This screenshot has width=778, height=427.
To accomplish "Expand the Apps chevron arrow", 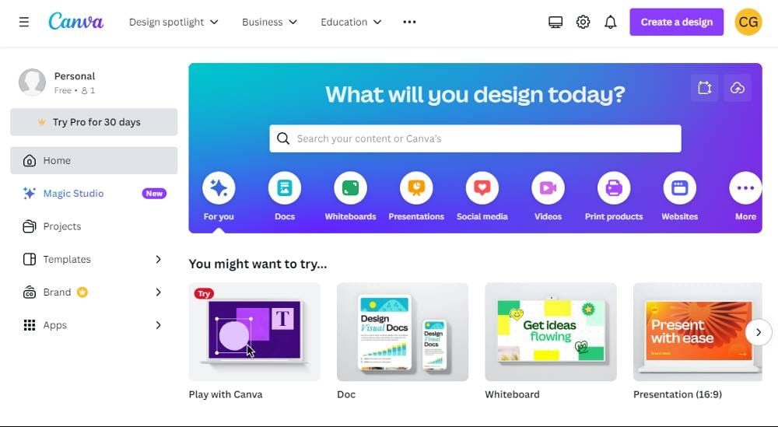I will tap(158, 325).
